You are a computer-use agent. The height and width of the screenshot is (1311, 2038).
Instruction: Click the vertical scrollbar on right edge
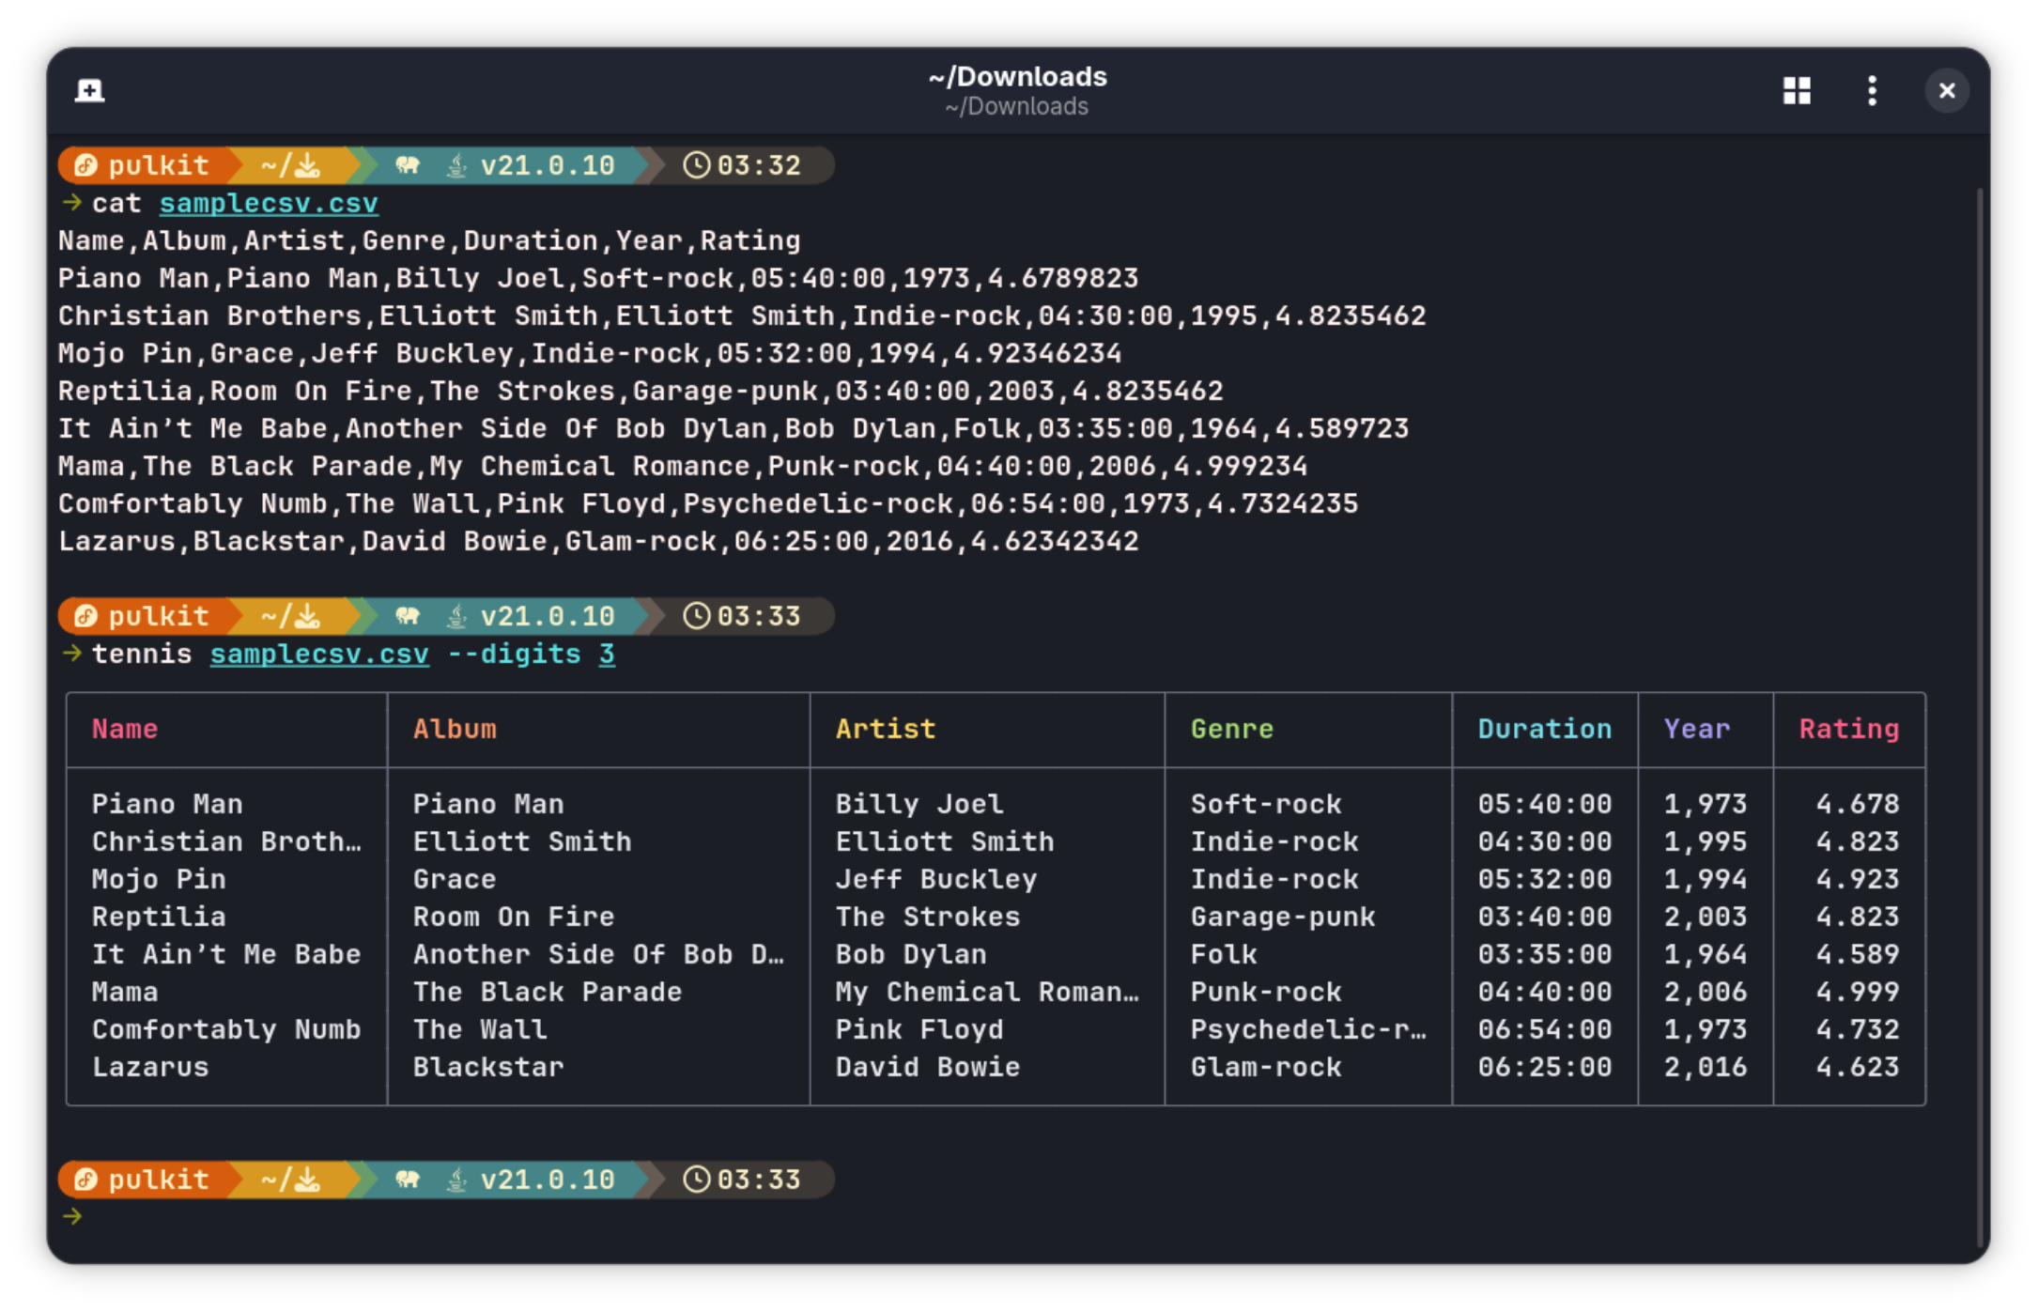tap(1980, 714)
